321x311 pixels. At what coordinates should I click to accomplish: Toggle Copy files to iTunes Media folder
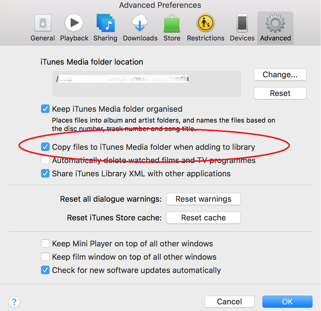45,147
